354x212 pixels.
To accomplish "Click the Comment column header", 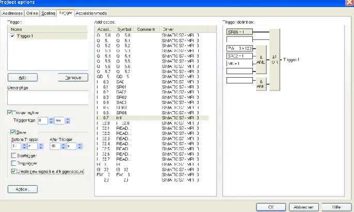I will pos(147,29).
